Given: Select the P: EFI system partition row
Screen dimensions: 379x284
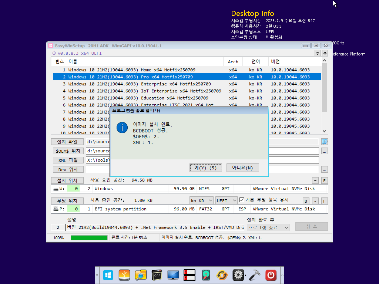Looking at the screenshot, I should pyautogui.click(x=189, y=209).
